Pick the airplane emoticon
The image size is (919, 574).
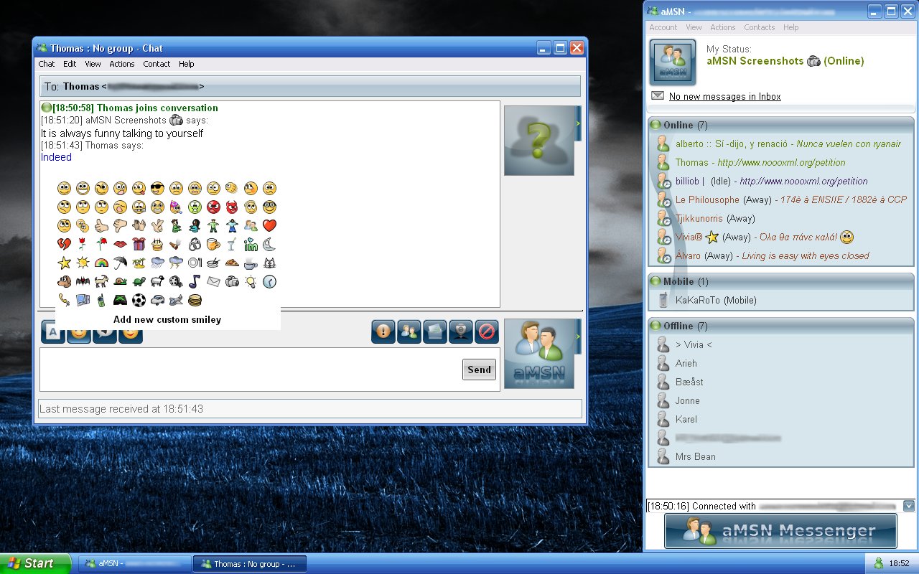pyautogui.click(x=177, y=301)
